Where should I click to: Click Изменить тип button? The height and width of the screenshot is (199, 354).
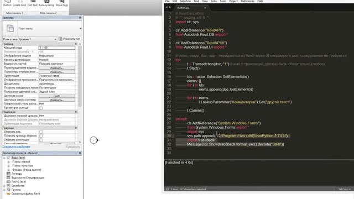[x=70, y=39]
